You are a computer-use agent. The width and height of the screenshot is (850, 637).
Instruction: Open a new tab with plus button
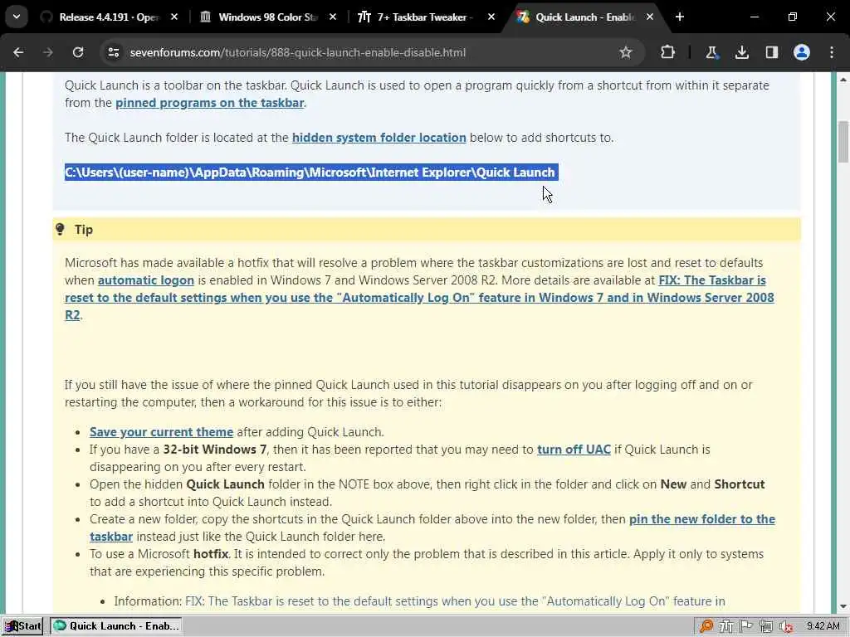680,17
